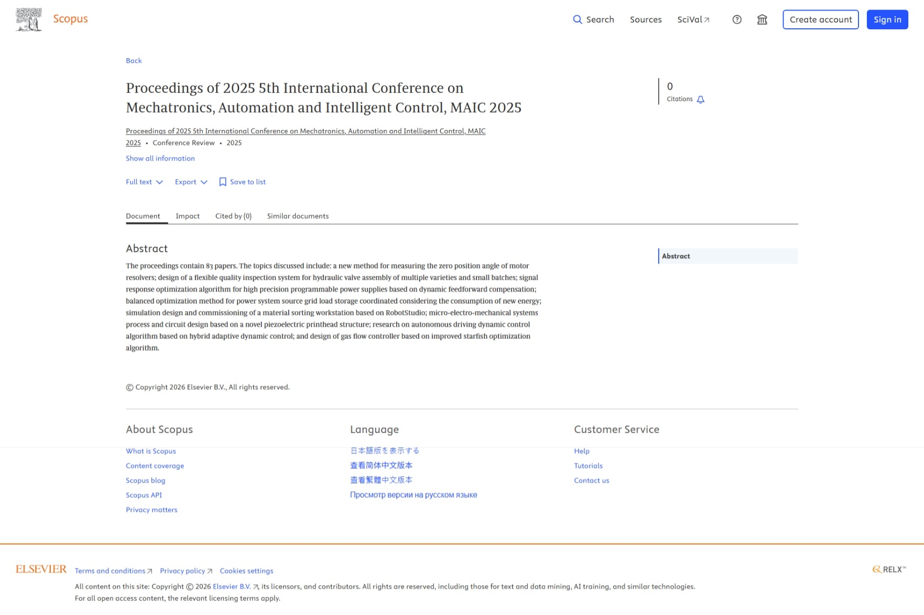The height and width of the screenshot is (615, 924).
Task: Click the Elsevier tree logo
Action: coord(29,19)
